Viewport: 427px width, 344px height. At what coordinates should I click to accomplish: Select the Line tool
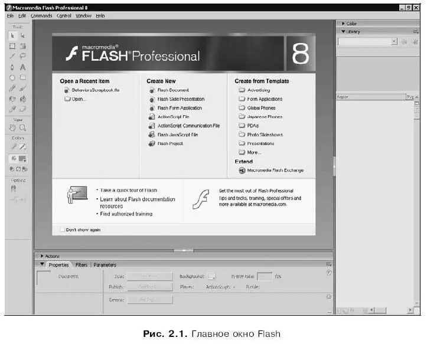click(x=12, y=56)
